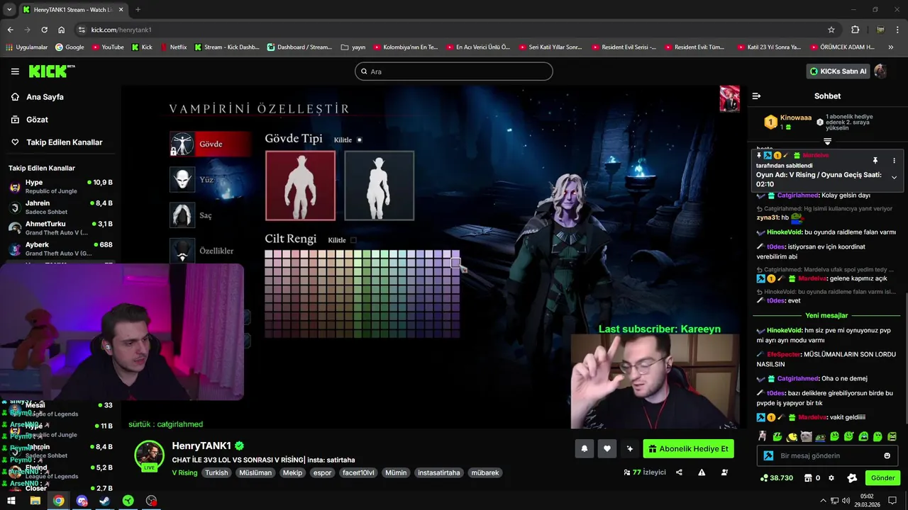Open the Chrome extensions puzzle icon

point(855,30)
